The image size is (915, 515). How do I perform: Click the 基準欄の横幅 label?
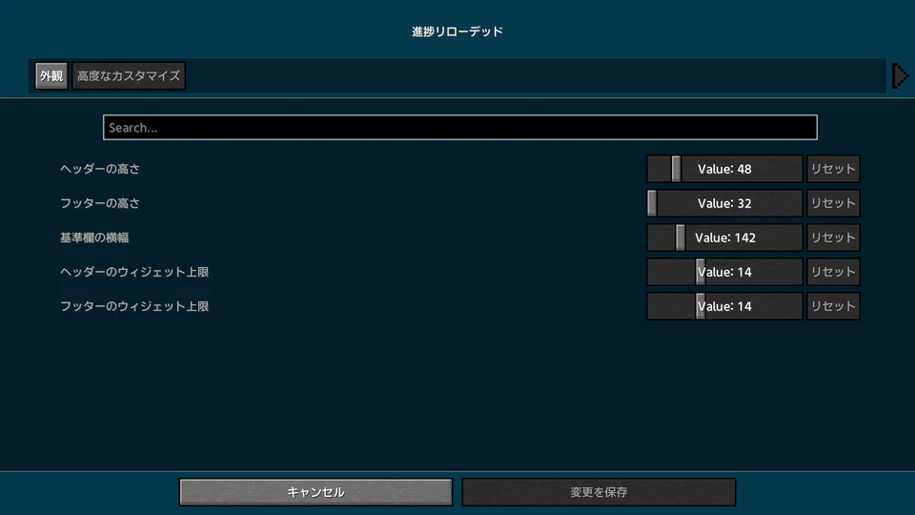tap(94, 237)
